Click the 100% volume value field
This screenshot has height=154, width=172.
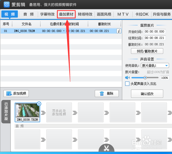click(x=165, y=78)
